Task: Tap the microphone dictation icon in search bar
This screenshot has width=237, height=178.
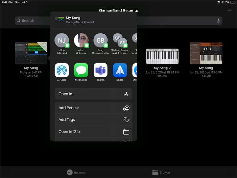Action: click(x=218, y=21)
